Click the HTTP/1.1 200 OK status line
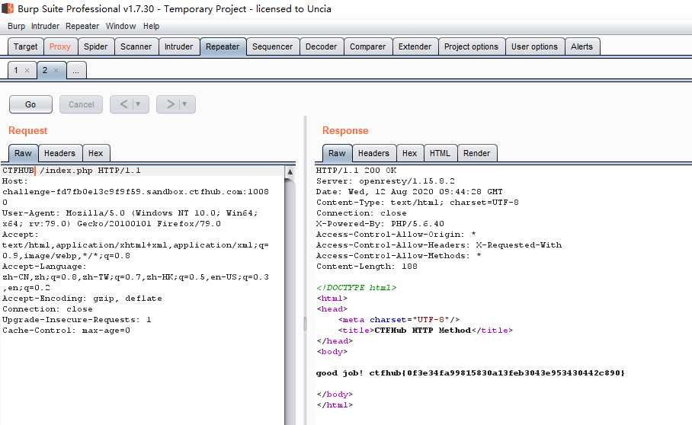The height and width of the screenshot is (425, 692). (x=356, y=170)
